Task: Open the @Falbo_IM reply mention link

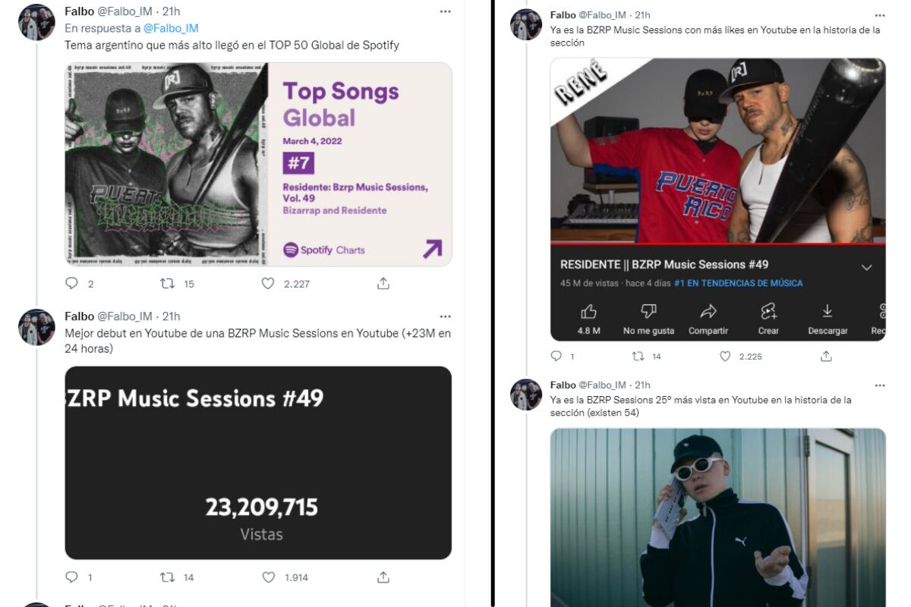Action: coord(171,28)
